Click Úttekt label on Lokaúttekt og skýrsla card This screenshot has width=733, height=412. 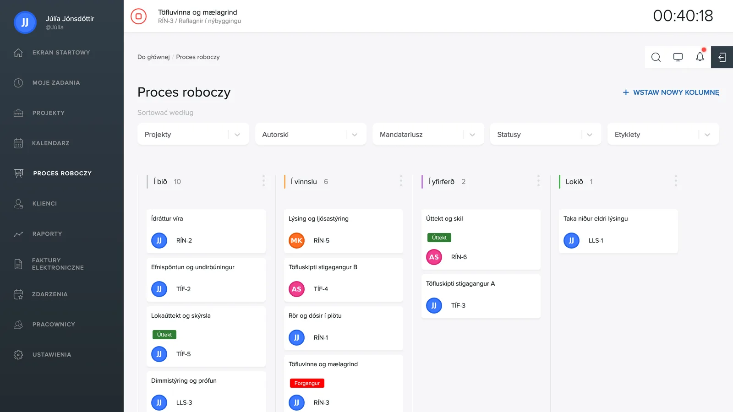[164, 335]
